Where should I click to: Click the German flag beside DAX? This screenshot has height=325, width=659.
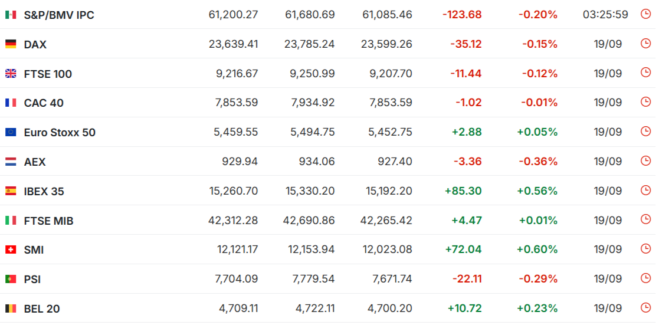tap(11, 44)
